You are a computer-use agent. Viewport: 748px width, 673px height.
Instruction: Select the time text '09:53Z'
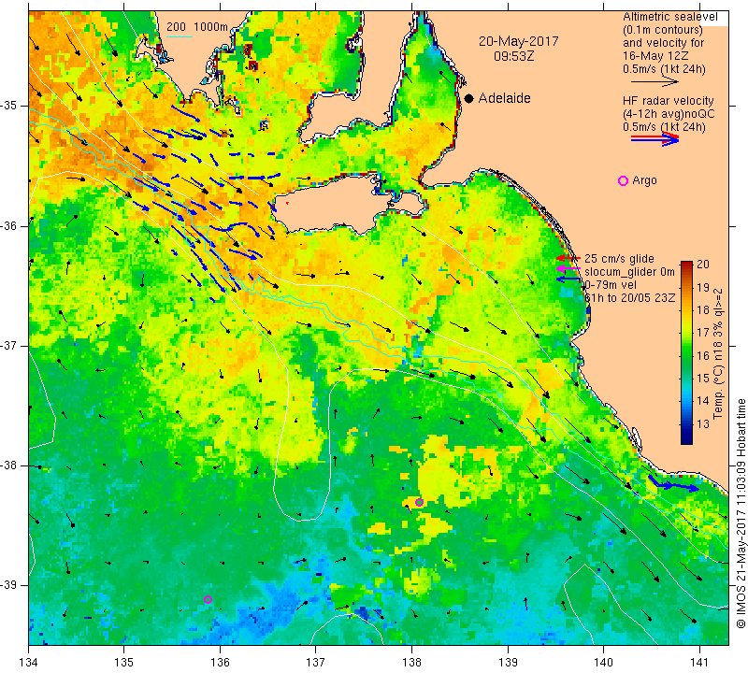click(x=513, y=56)
